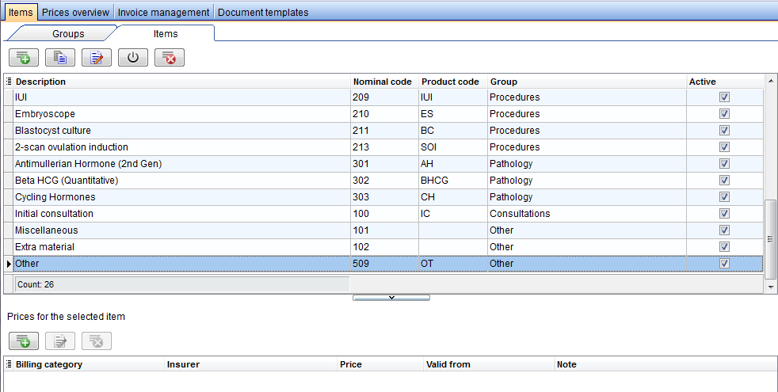
Task: Open the Invoice management tab
Action: [163, 13]
